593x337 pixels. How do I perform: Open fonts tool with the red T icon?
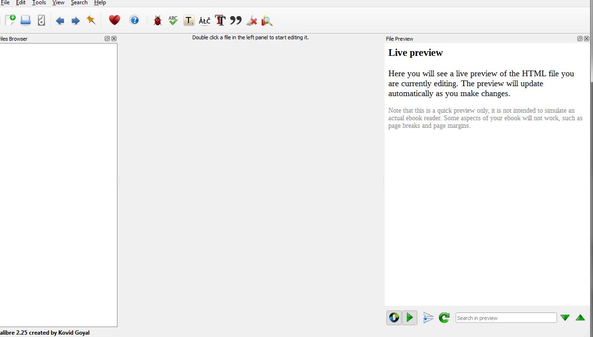coord(220,20)
